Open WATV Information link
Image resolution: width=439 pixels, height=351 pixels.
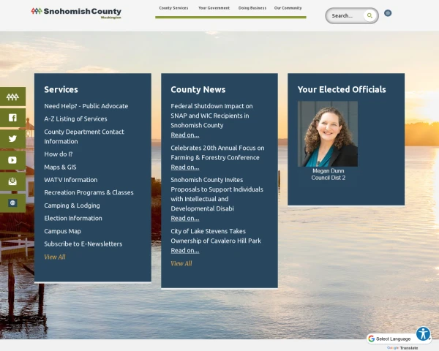[71, 180]
